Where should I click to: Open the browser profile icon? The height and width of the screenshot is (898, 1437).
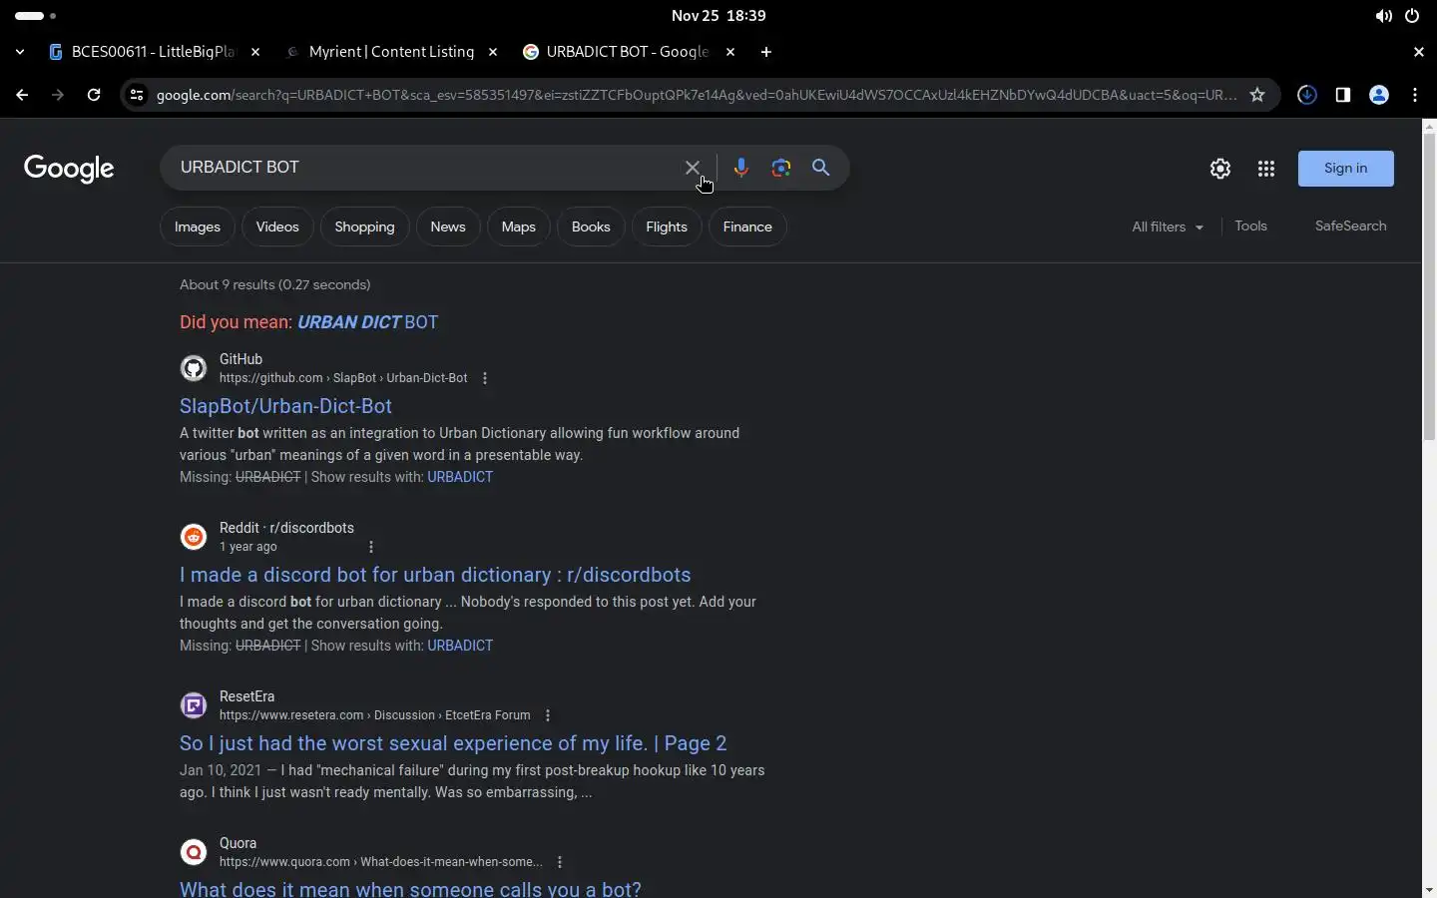tap(1379, 95)
